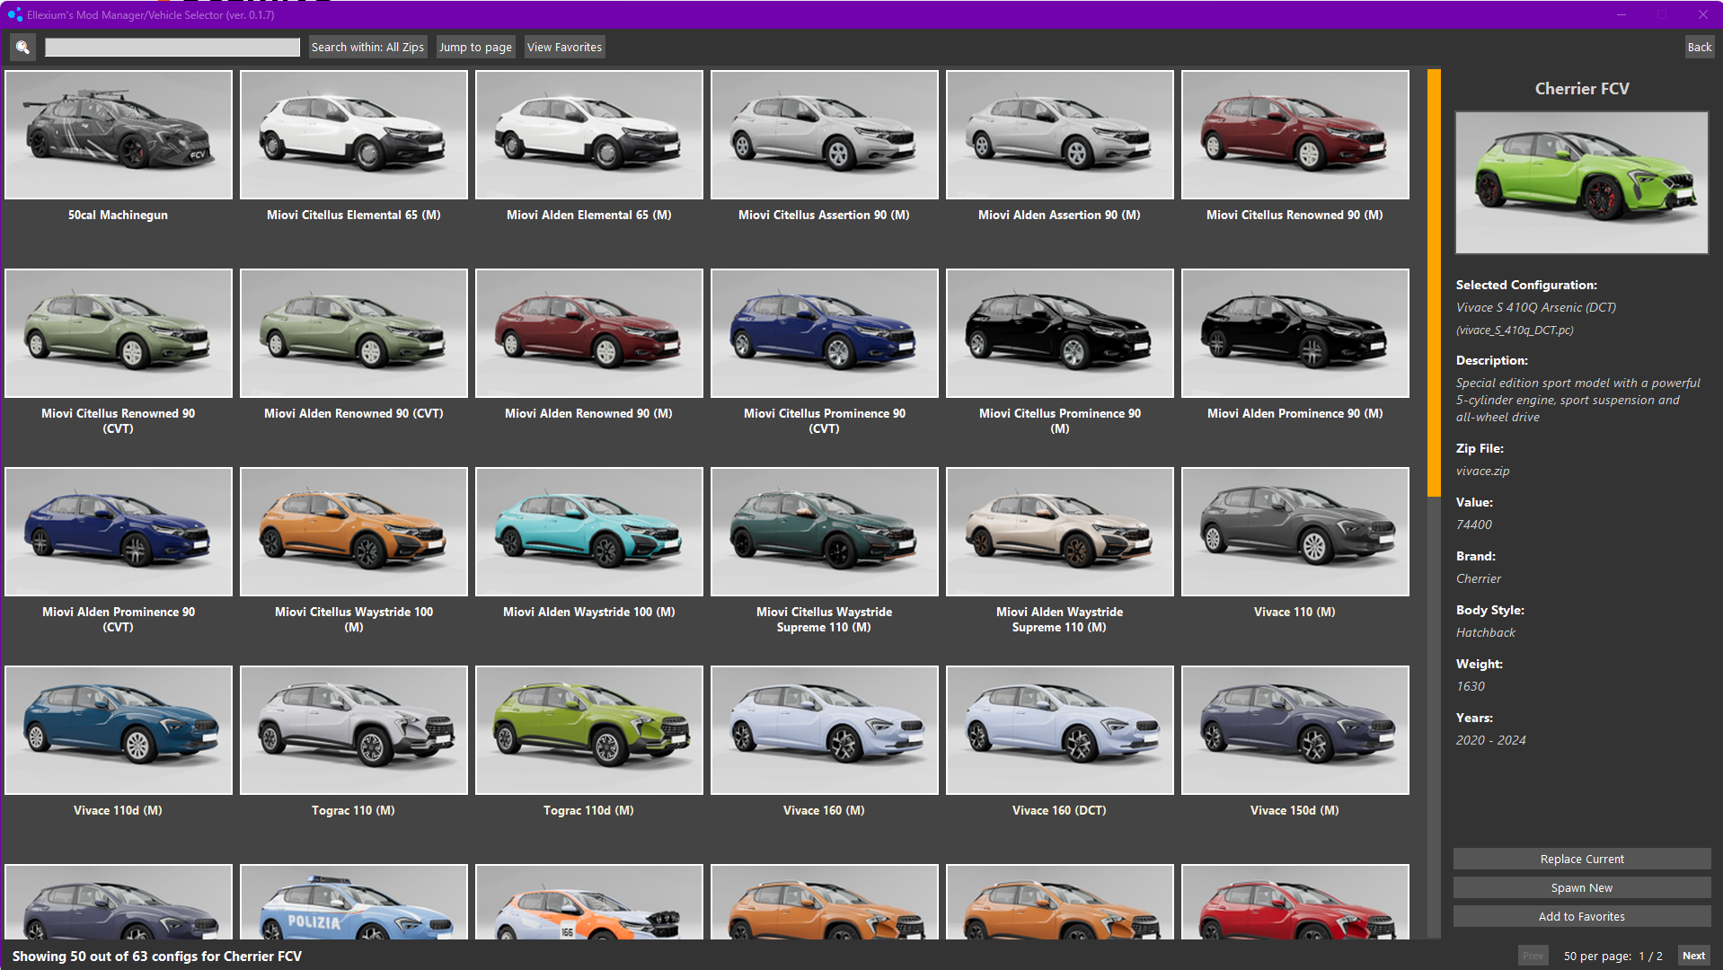Select the Vivace 150d (M) thumbnail
1723x970 pixels.
[x=1295, y=730]
